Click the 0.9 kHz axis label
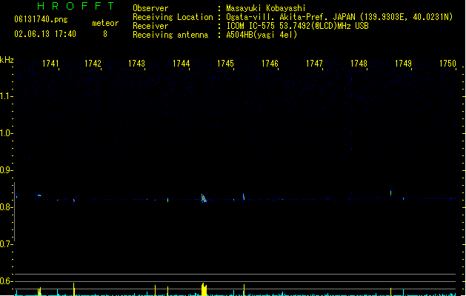The width and height of the screenshot is (466, 296). (x=6, y=170)
